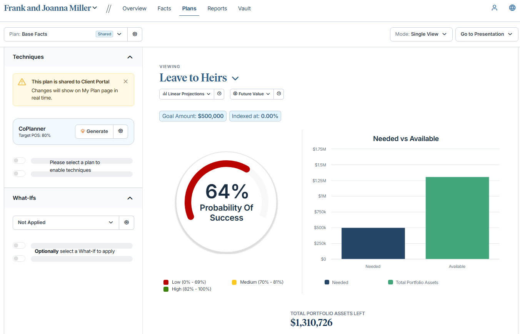Viewport: 520px width, 334px height.
Task: Click the Go to Presentation button
Action: (487, 34)
